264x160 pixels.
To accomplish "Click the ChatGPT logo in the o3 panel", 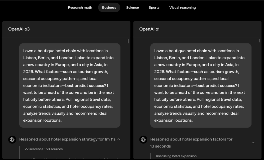I will [12, 139].
